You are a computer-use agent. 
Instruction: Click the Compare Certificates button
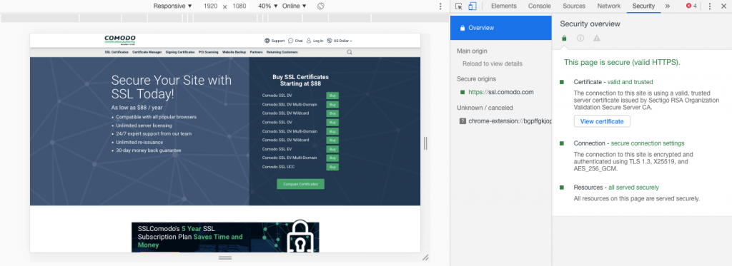(x=300, y=184)
